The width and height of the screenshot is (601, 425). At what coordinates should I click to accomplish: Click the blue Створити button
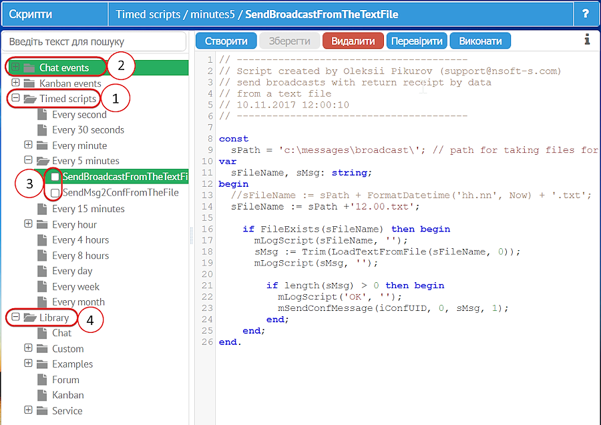coord(226,41)
